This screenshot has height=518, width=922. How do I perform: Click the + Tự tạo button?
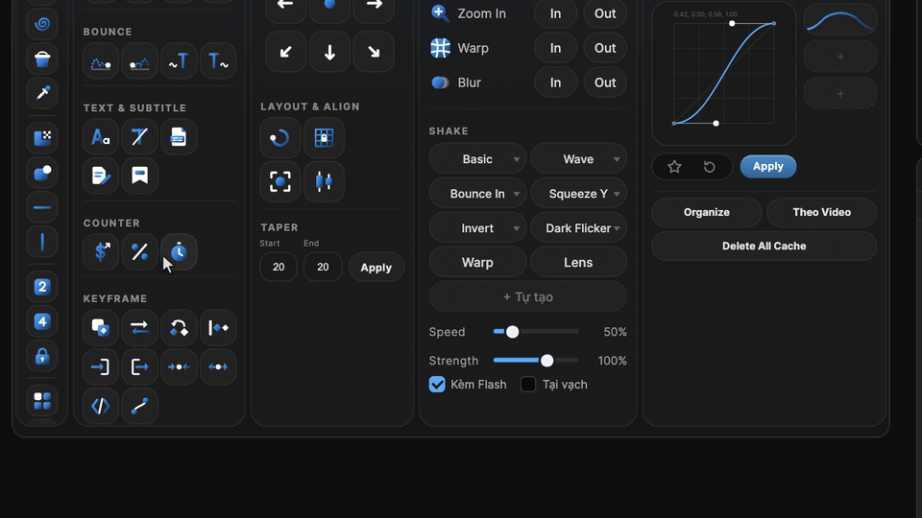[528, 296]
